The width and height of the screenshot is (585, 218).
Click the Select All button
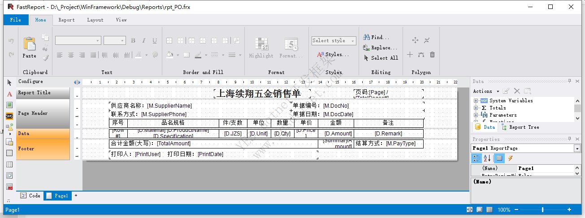(x=381, y=58)
